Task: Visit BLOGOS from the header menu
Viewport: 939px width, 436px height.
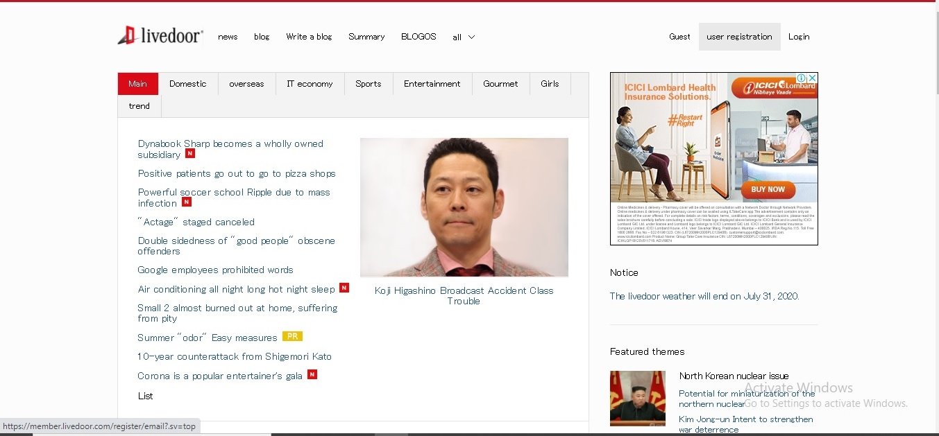Action: pos(418,37)
